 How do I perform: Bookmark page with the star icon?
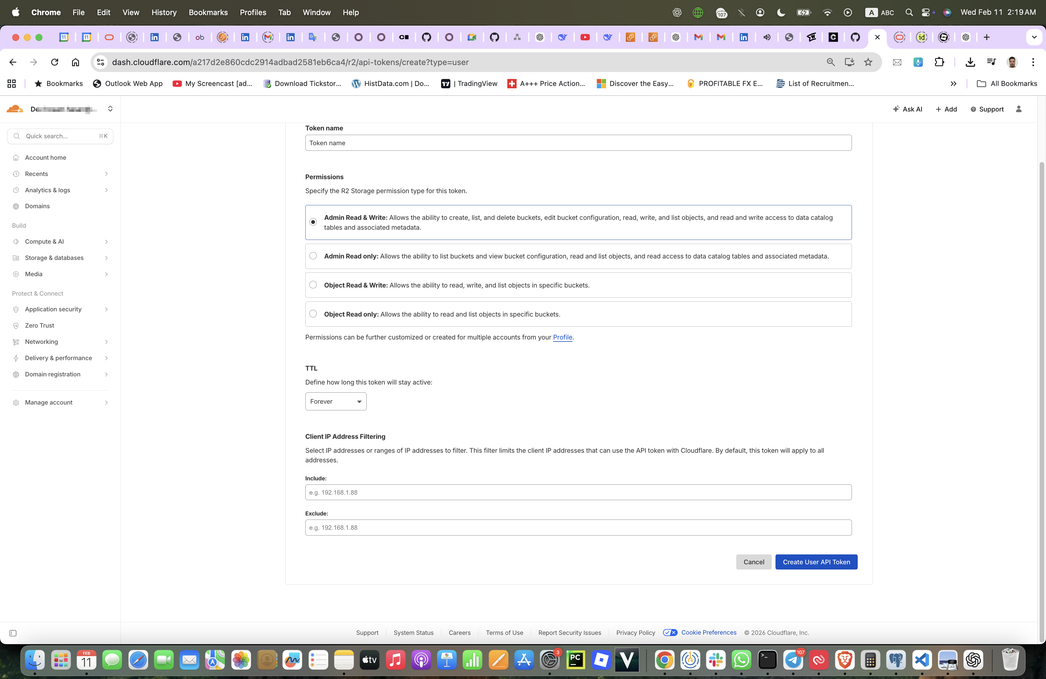pyautogui.click(x=868, y=62)
